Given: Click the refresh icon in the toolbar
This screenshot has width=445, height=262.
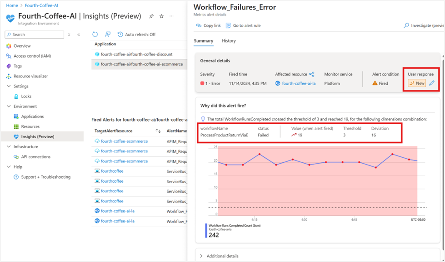Looking at the screenshot, I should (95, 34).
